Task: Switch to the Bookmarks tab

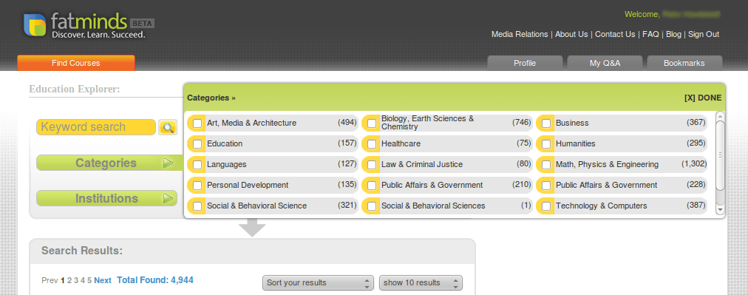Action: tap(684, 63)
